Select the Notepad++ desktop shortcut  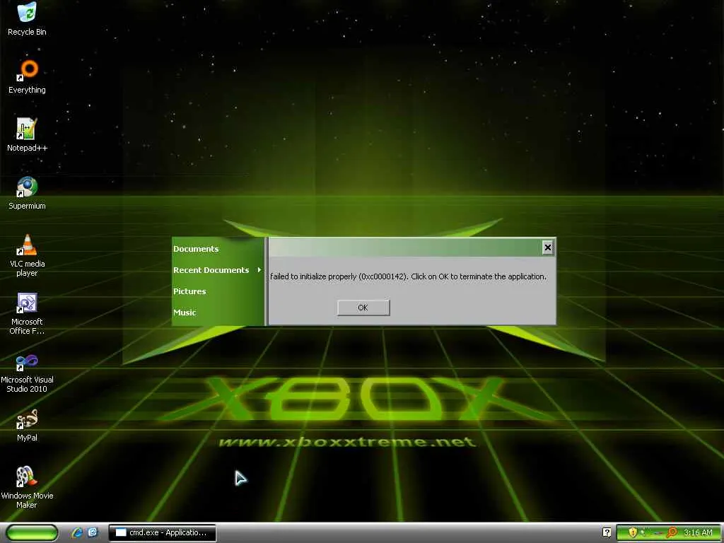pos(28,135)
